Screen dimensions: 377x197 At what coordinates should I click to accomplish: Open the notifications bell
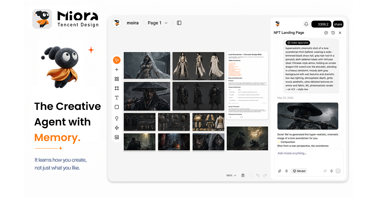coord(306,24)
